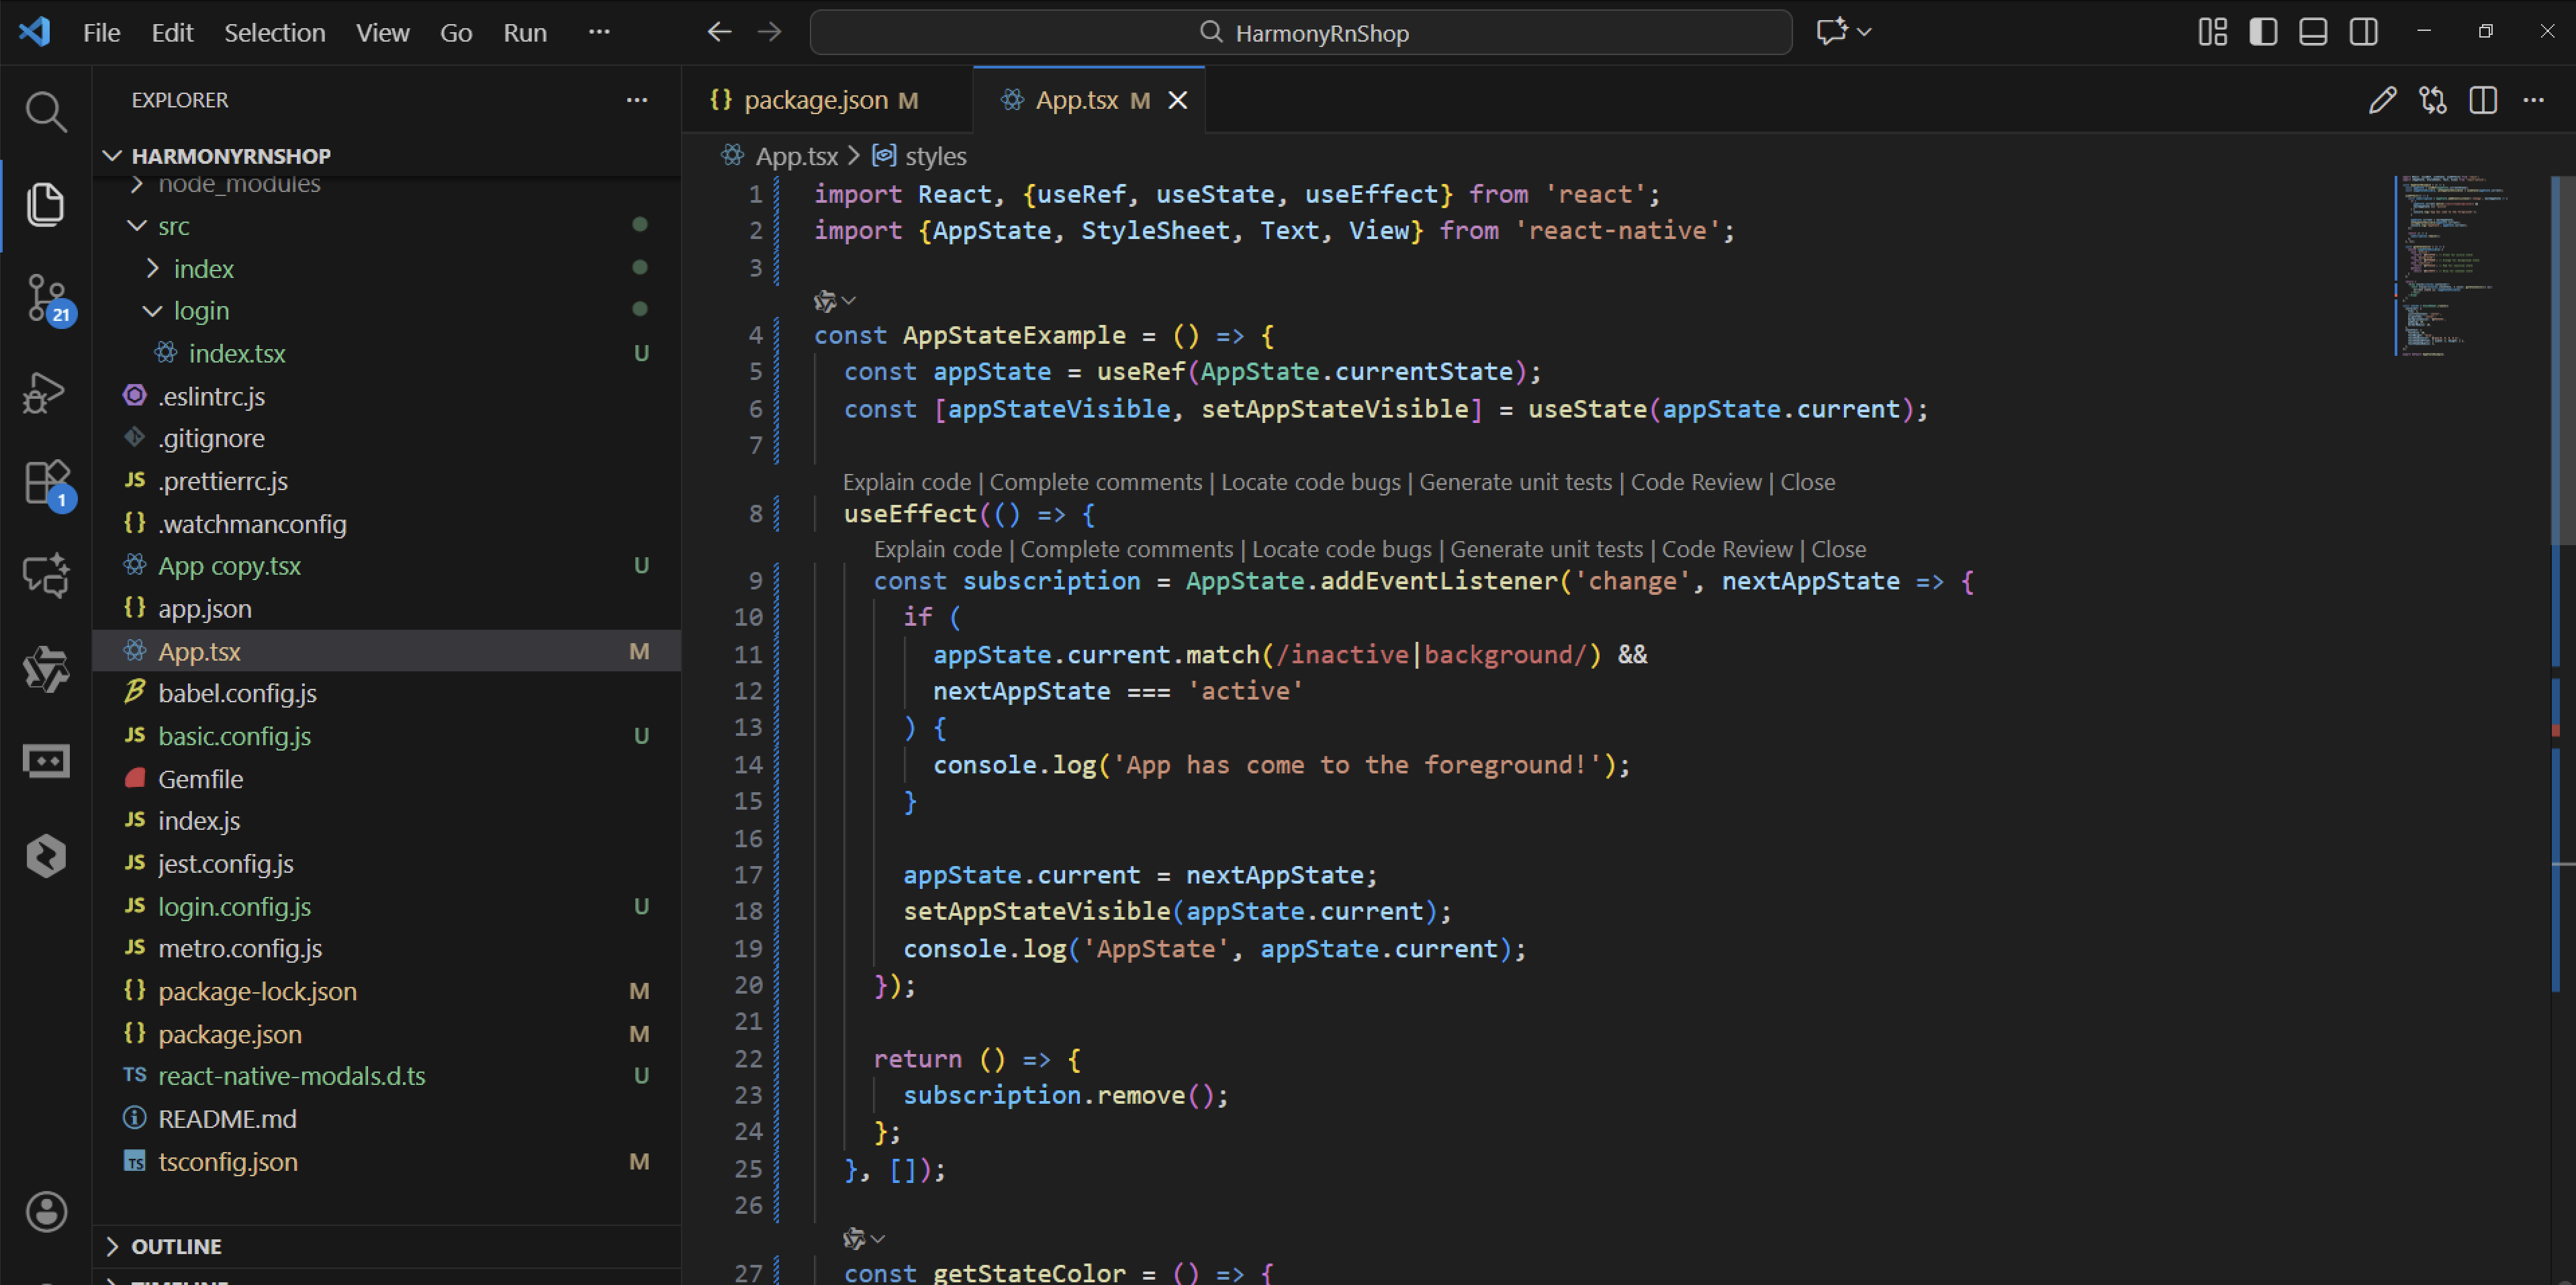This screenshot has height=1285, width=2576.
Task: Switch to the package.json tab
Action: pyautogui.click(x=815, y=100)
